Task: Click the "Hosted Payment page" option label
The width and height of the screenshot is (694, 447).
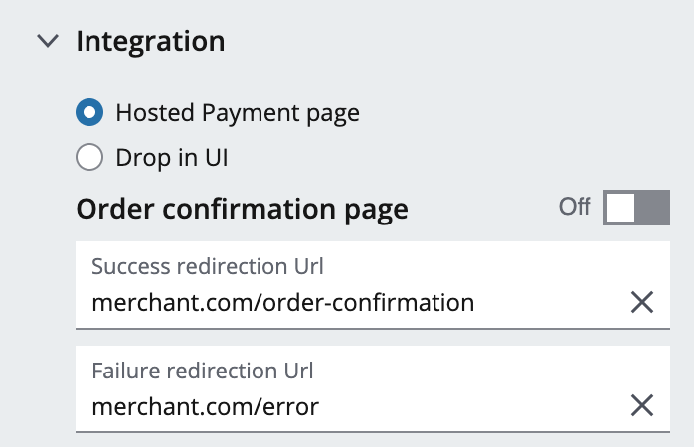Action: [237, 113]
